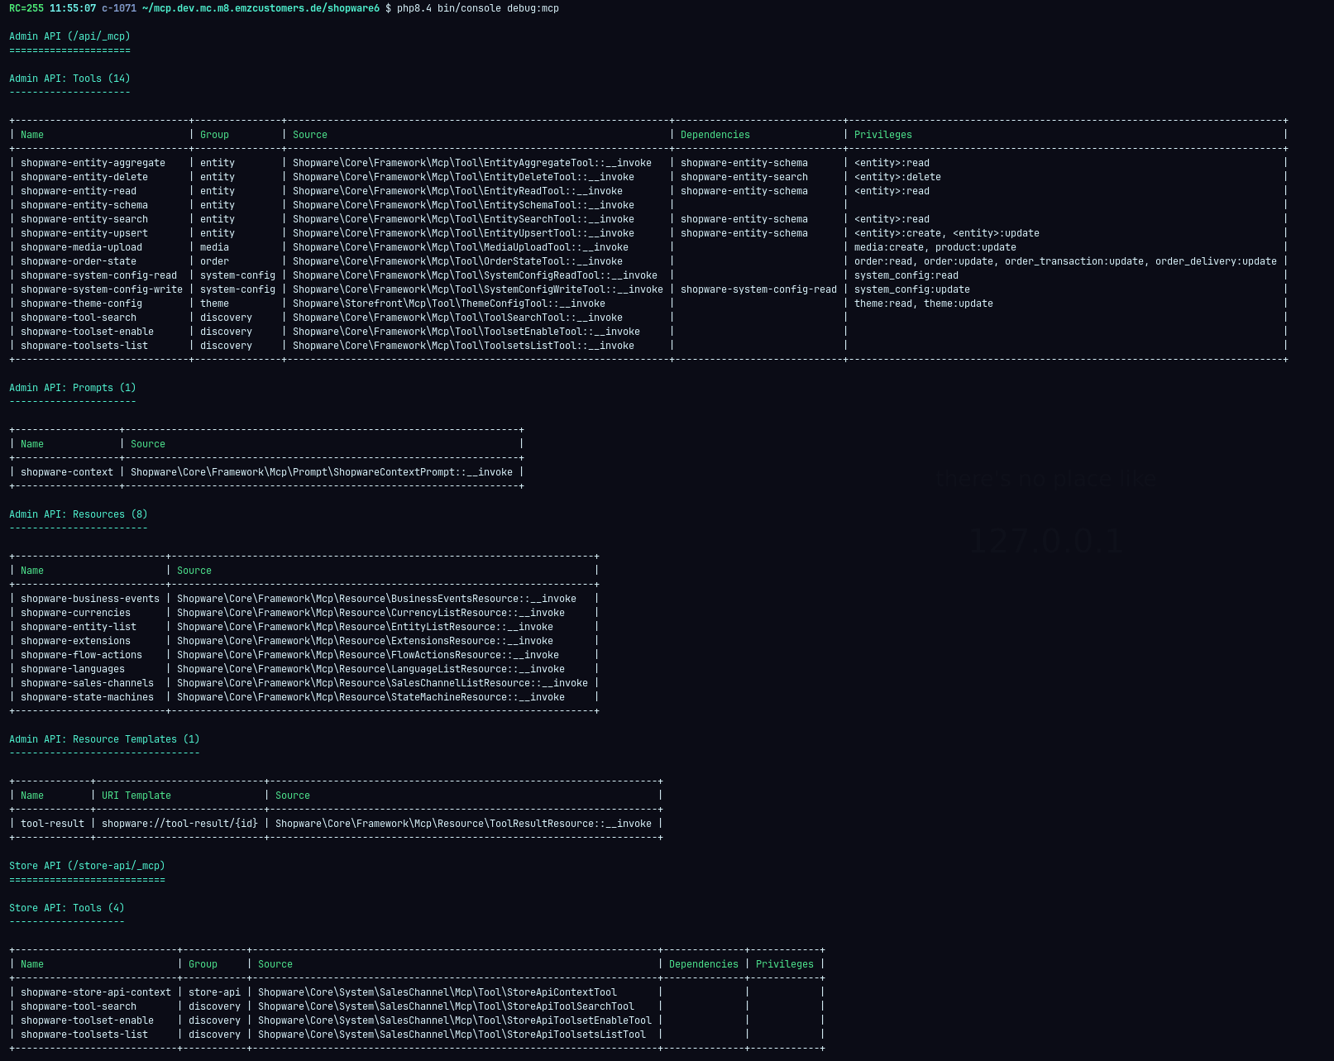Click the "BusinessEventsResource::__invoke" source cell
Image resolution: width=1334 pixels, height=1061 pixels.
[x=376, y=599]
